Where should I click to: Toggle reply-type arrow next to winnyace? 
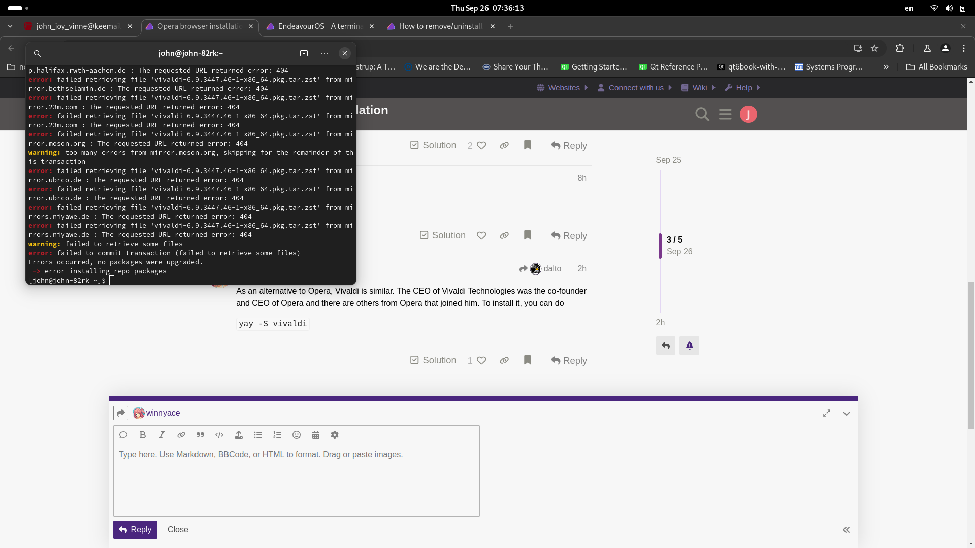point(121,413)
